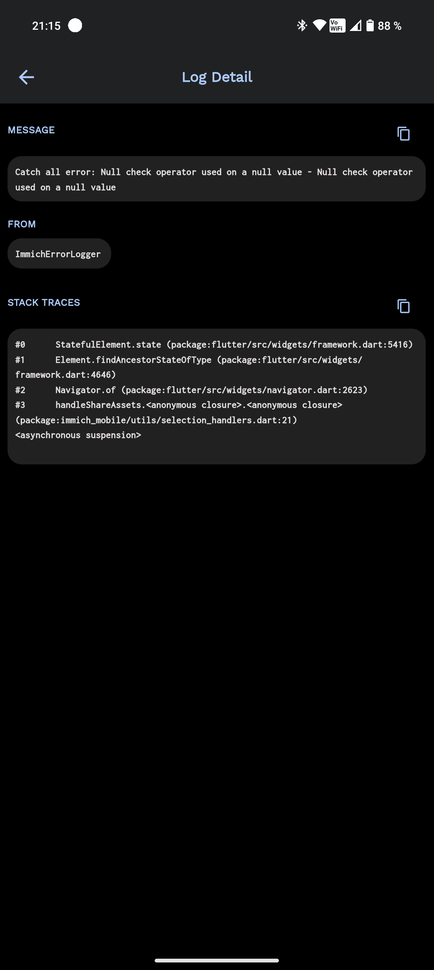Tap the cellular signal icon
The width and height of the screenshot is (434, 970).
coord(355,26)
